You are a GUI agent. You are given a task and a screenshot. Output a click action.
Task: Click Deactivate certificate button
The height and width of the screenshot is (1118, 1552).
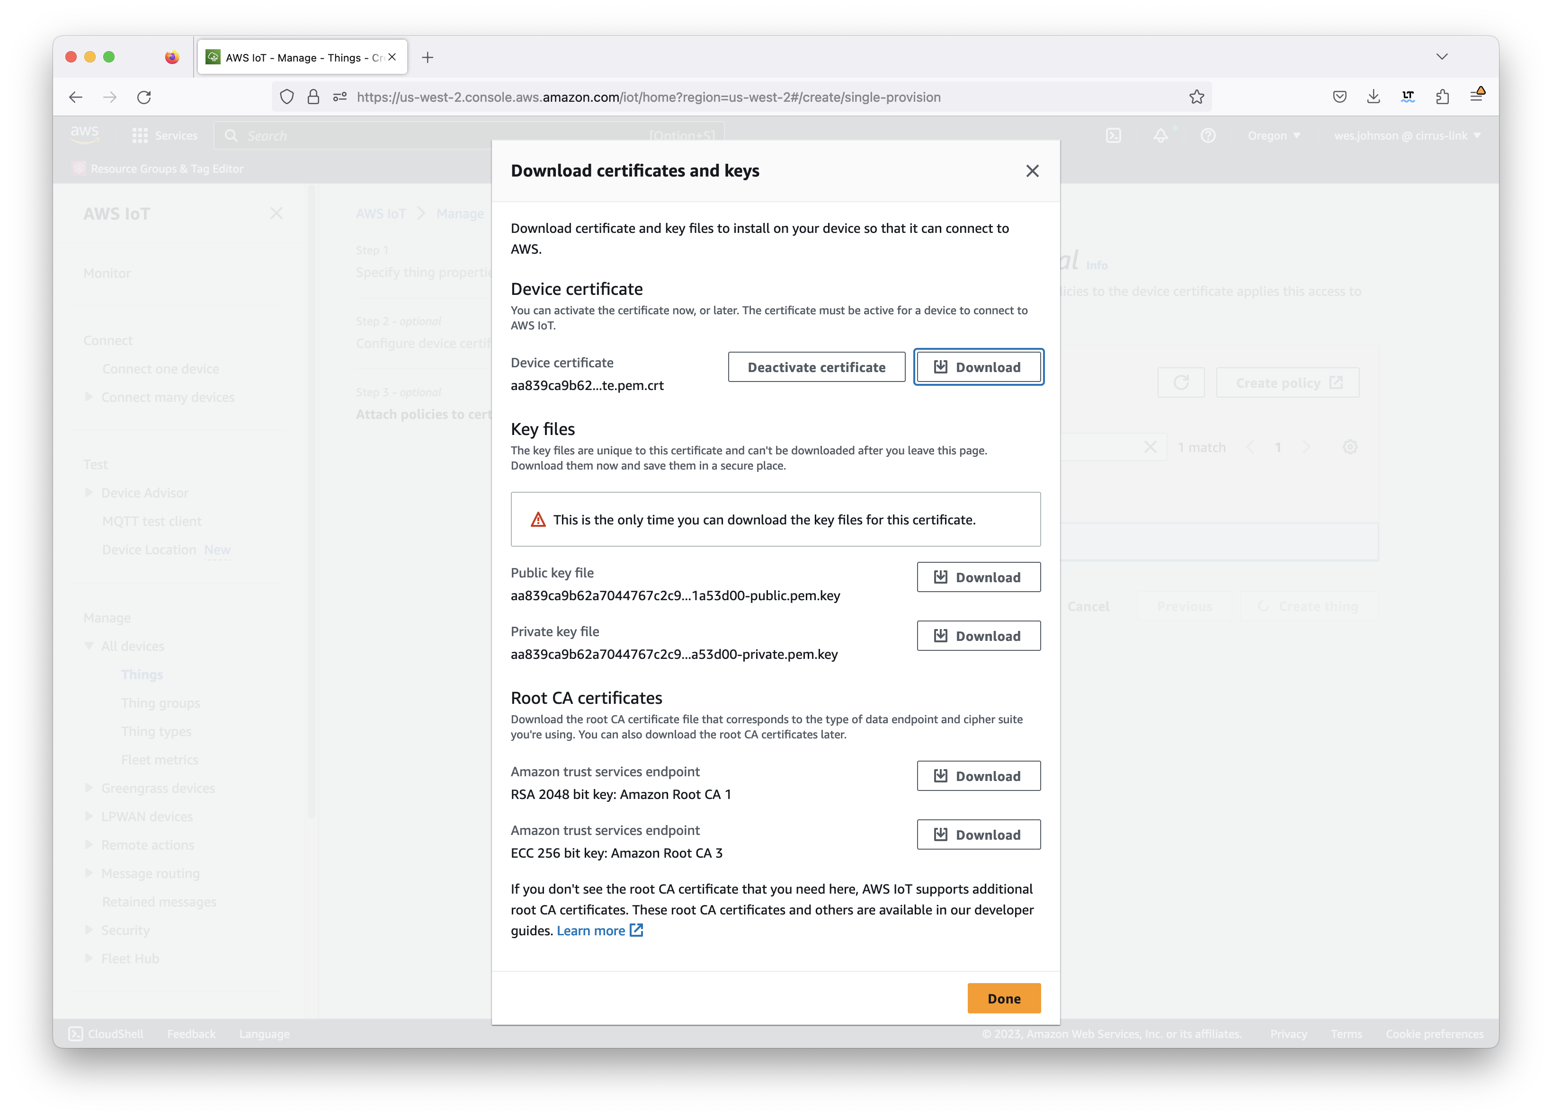pyautogui.click(x=816, y=367)
